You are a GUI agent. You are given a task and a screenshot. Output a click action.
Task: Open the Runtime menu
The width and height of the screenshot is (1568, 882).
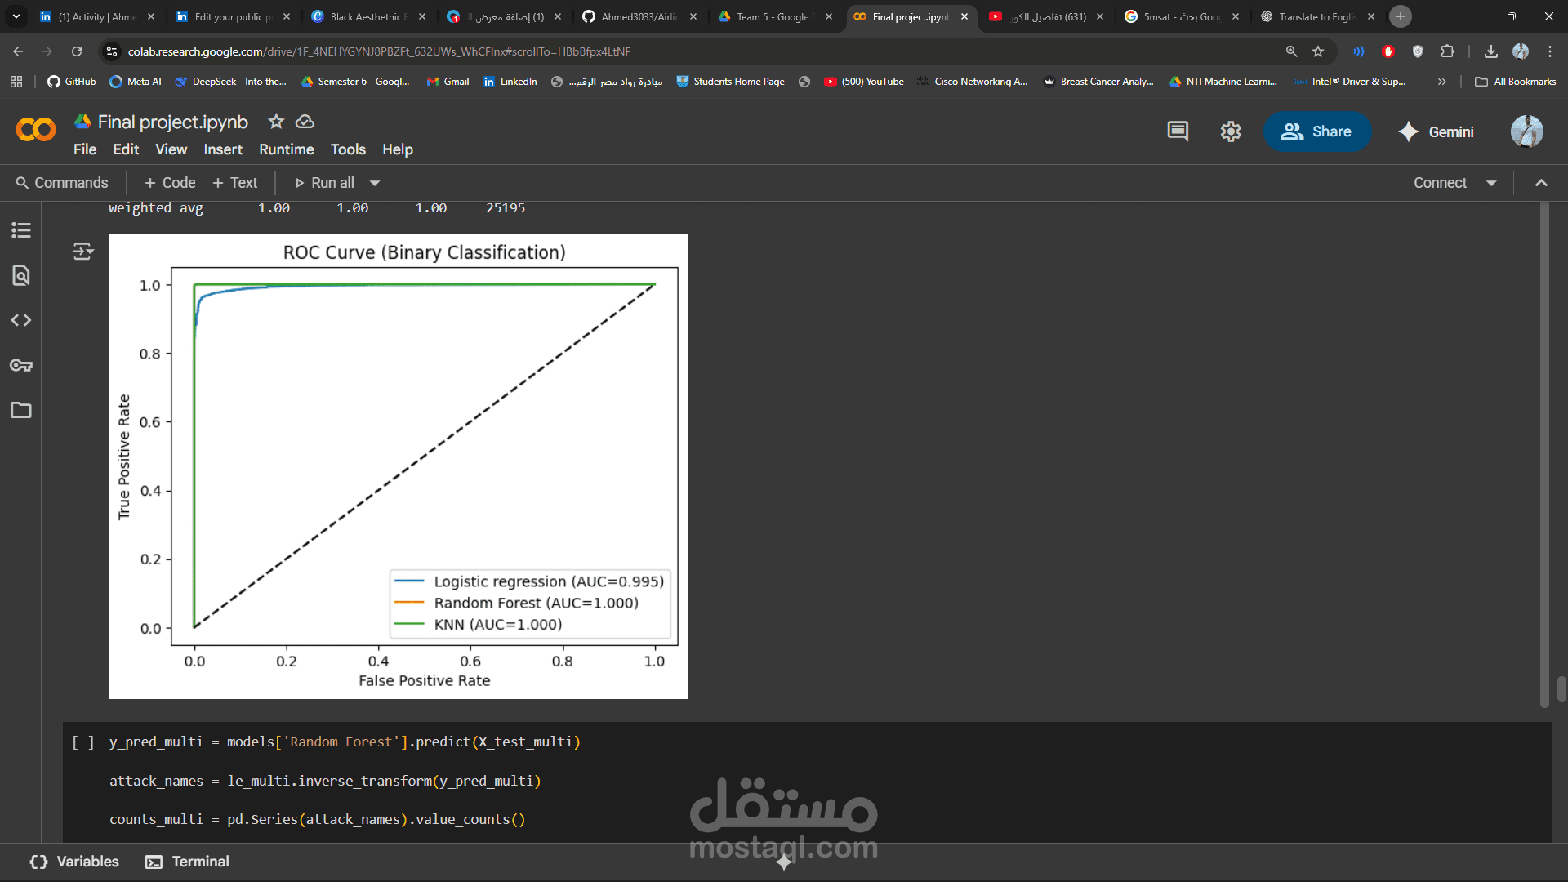(x=287, y=149)
